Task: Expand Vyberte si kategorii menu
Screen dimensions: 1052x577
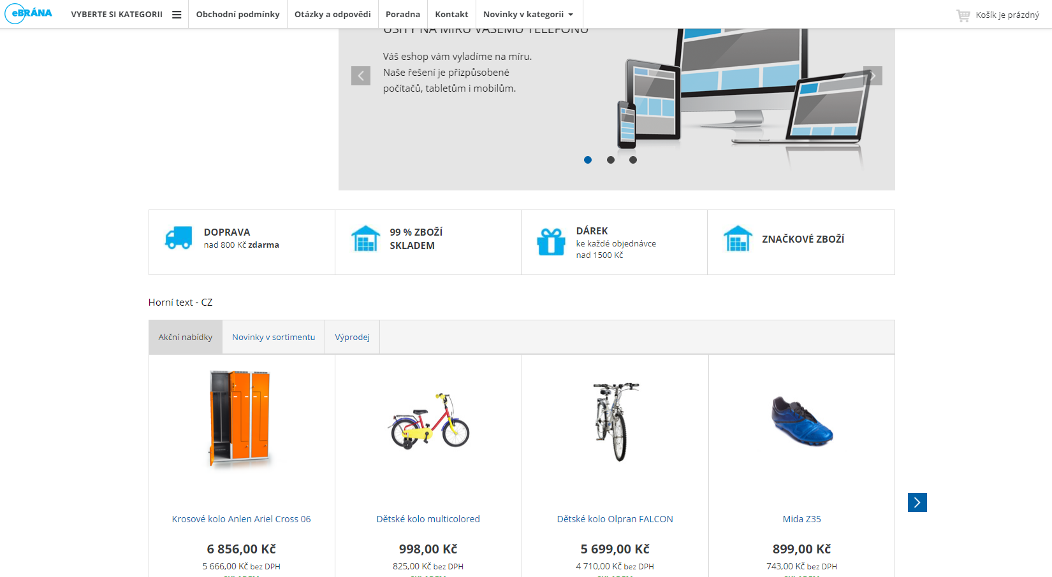Action: [117, 14]
